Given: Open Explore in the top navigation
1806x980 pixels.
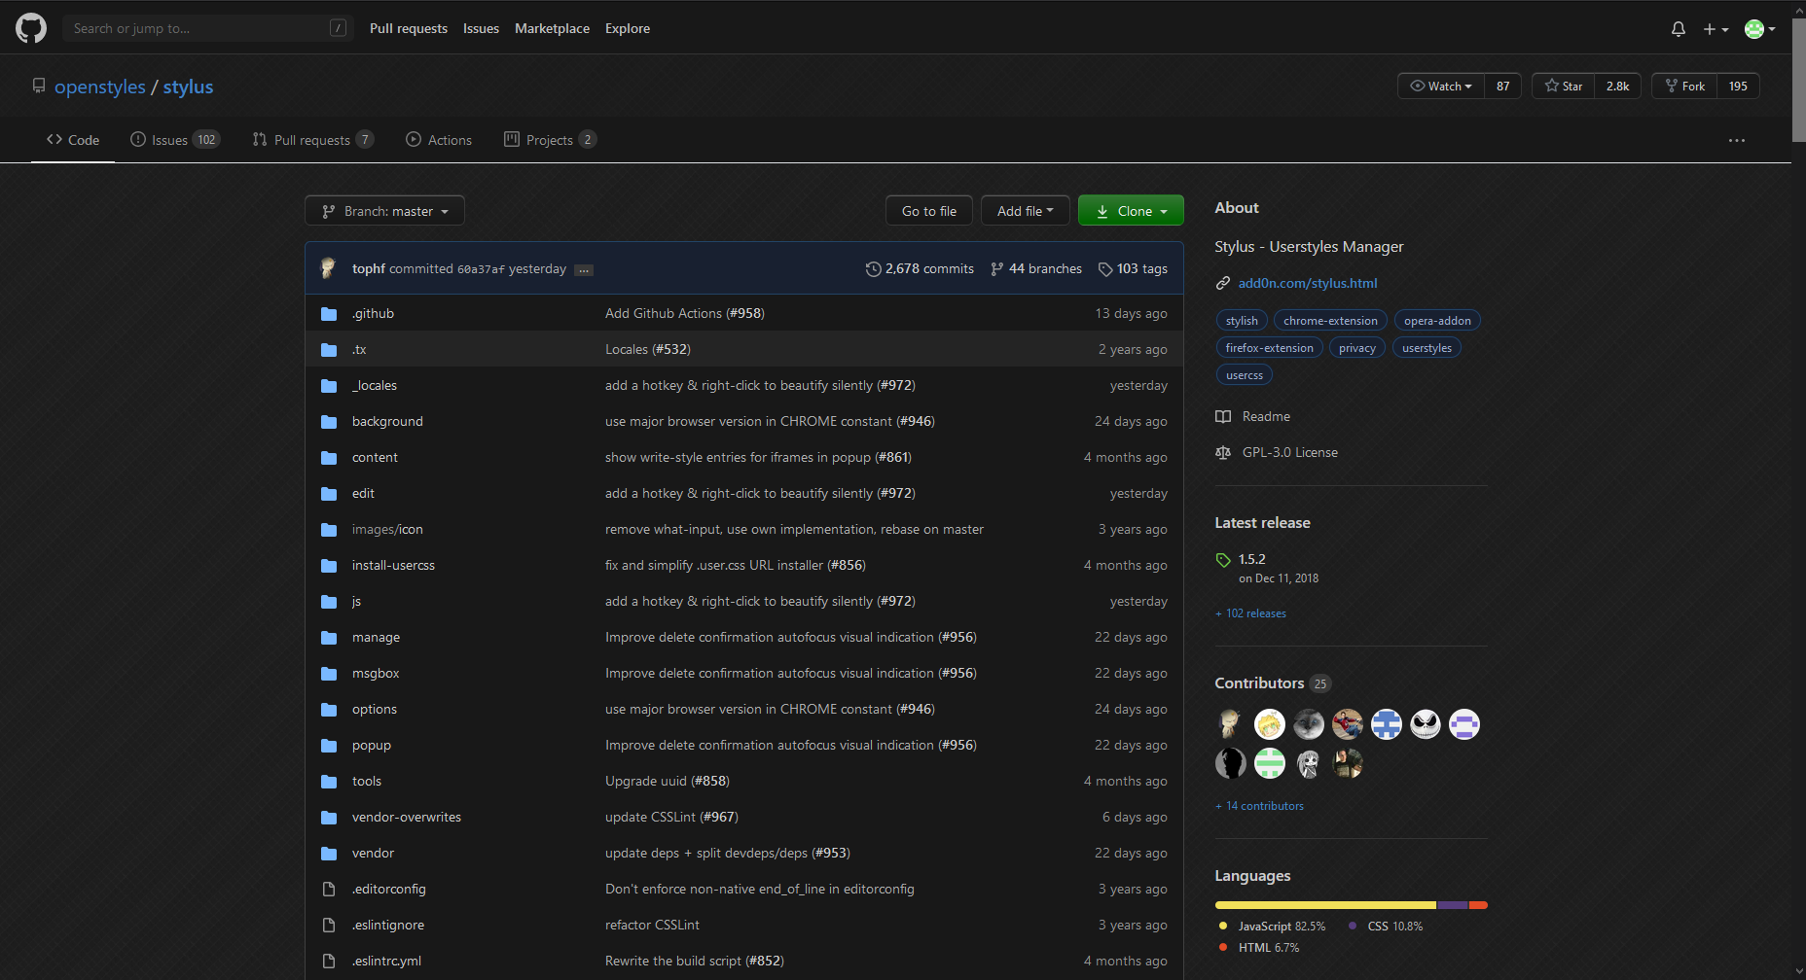Looking at the screenshot, I should pos(628,28).
